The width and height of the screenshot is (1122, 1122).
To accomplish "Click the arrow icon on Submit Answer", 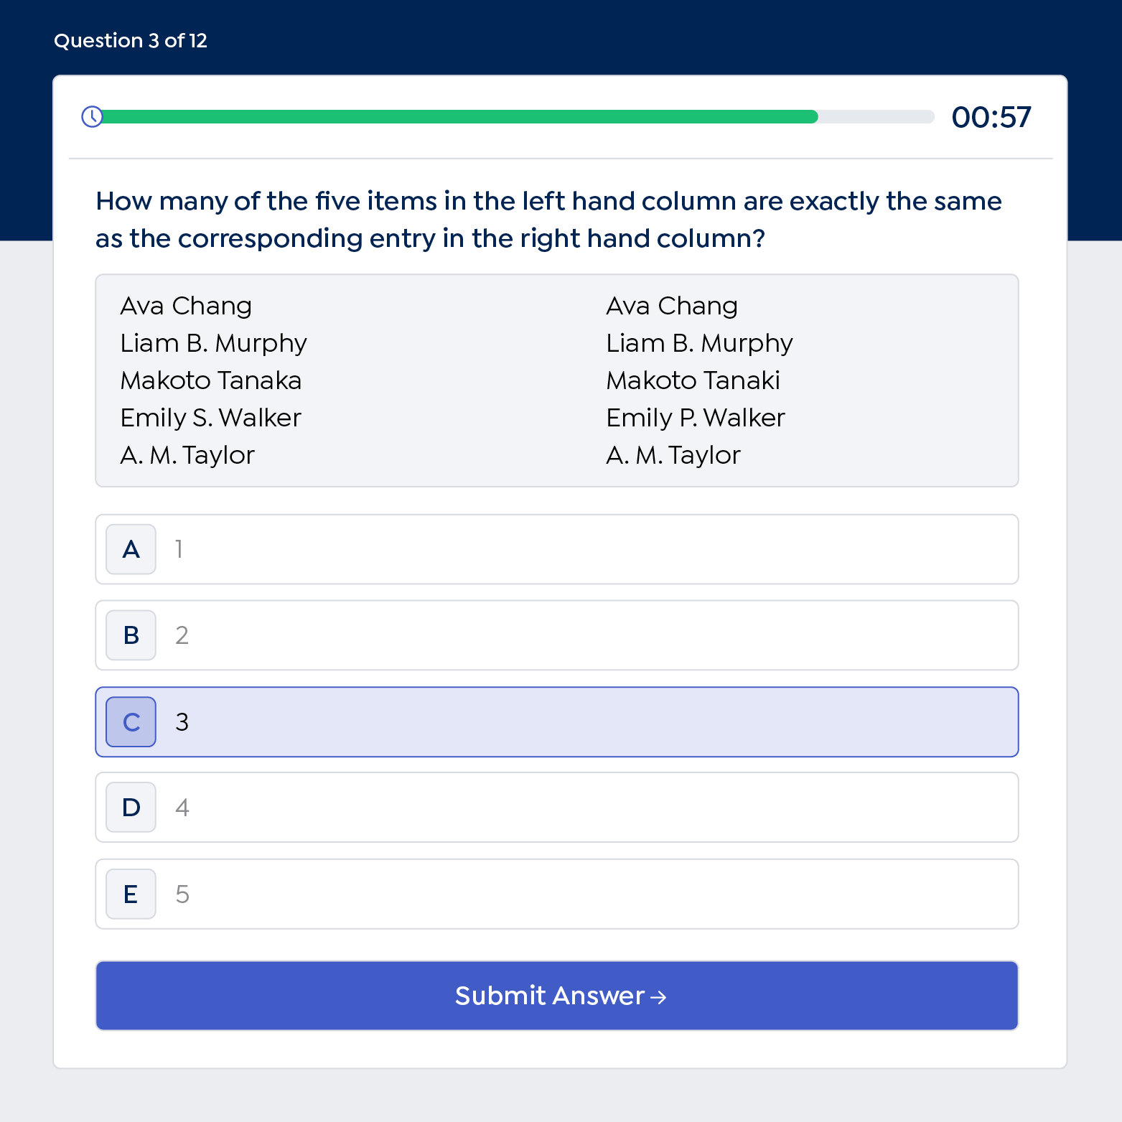I will [658, 997].
